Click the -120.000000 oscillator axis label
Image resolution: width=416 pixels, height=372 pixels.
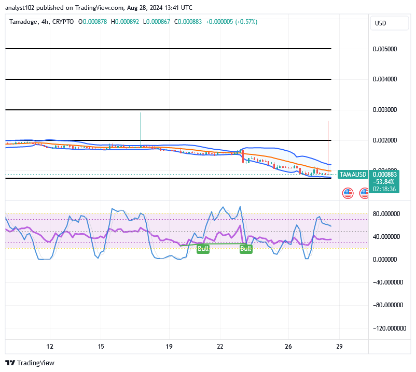[x=390, y=328]
